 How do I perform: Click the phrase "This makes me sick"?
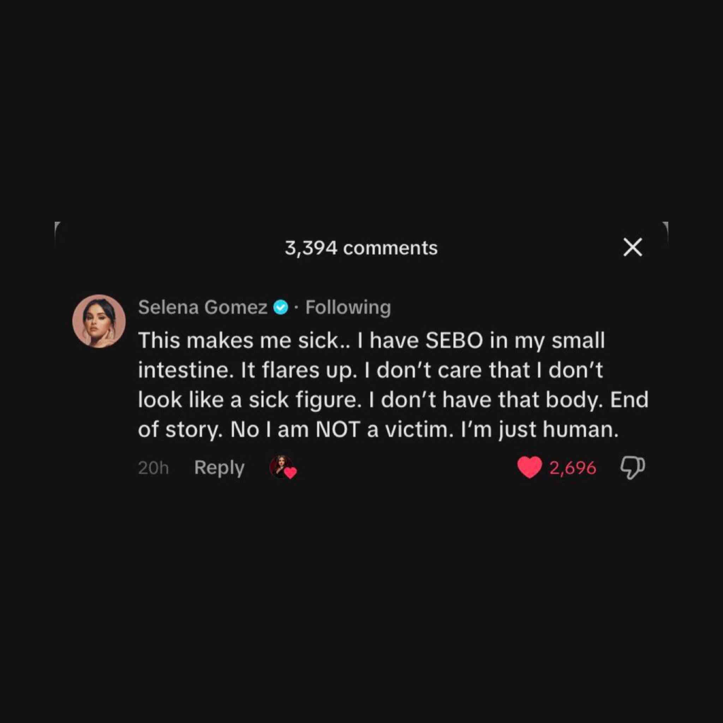pos(238,341)
